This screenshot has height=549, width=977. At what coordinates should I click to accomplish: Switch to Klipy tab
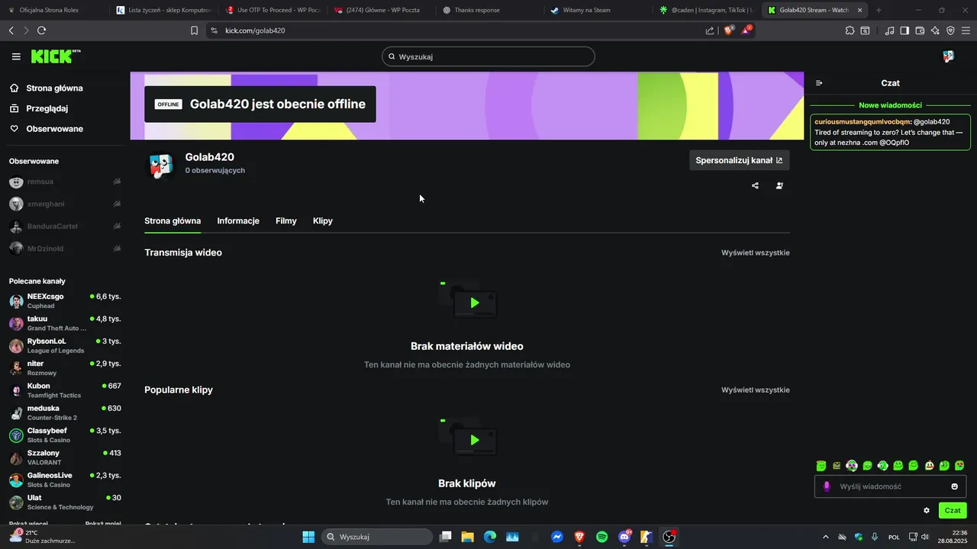pos(323,220)
